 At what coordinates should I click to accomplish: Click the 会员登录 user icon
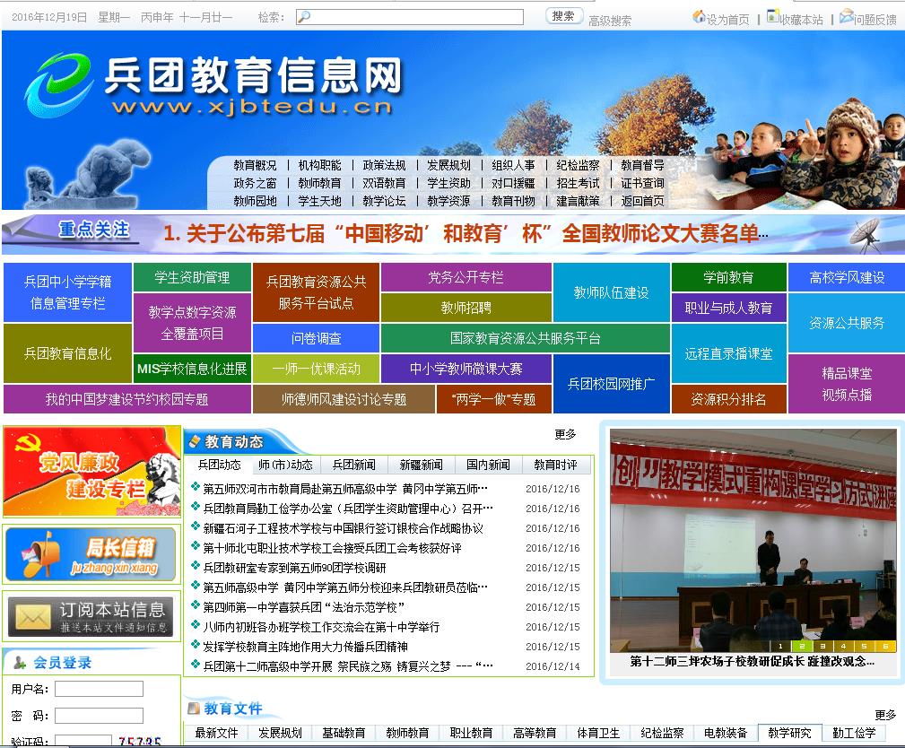tap(20, 663)
